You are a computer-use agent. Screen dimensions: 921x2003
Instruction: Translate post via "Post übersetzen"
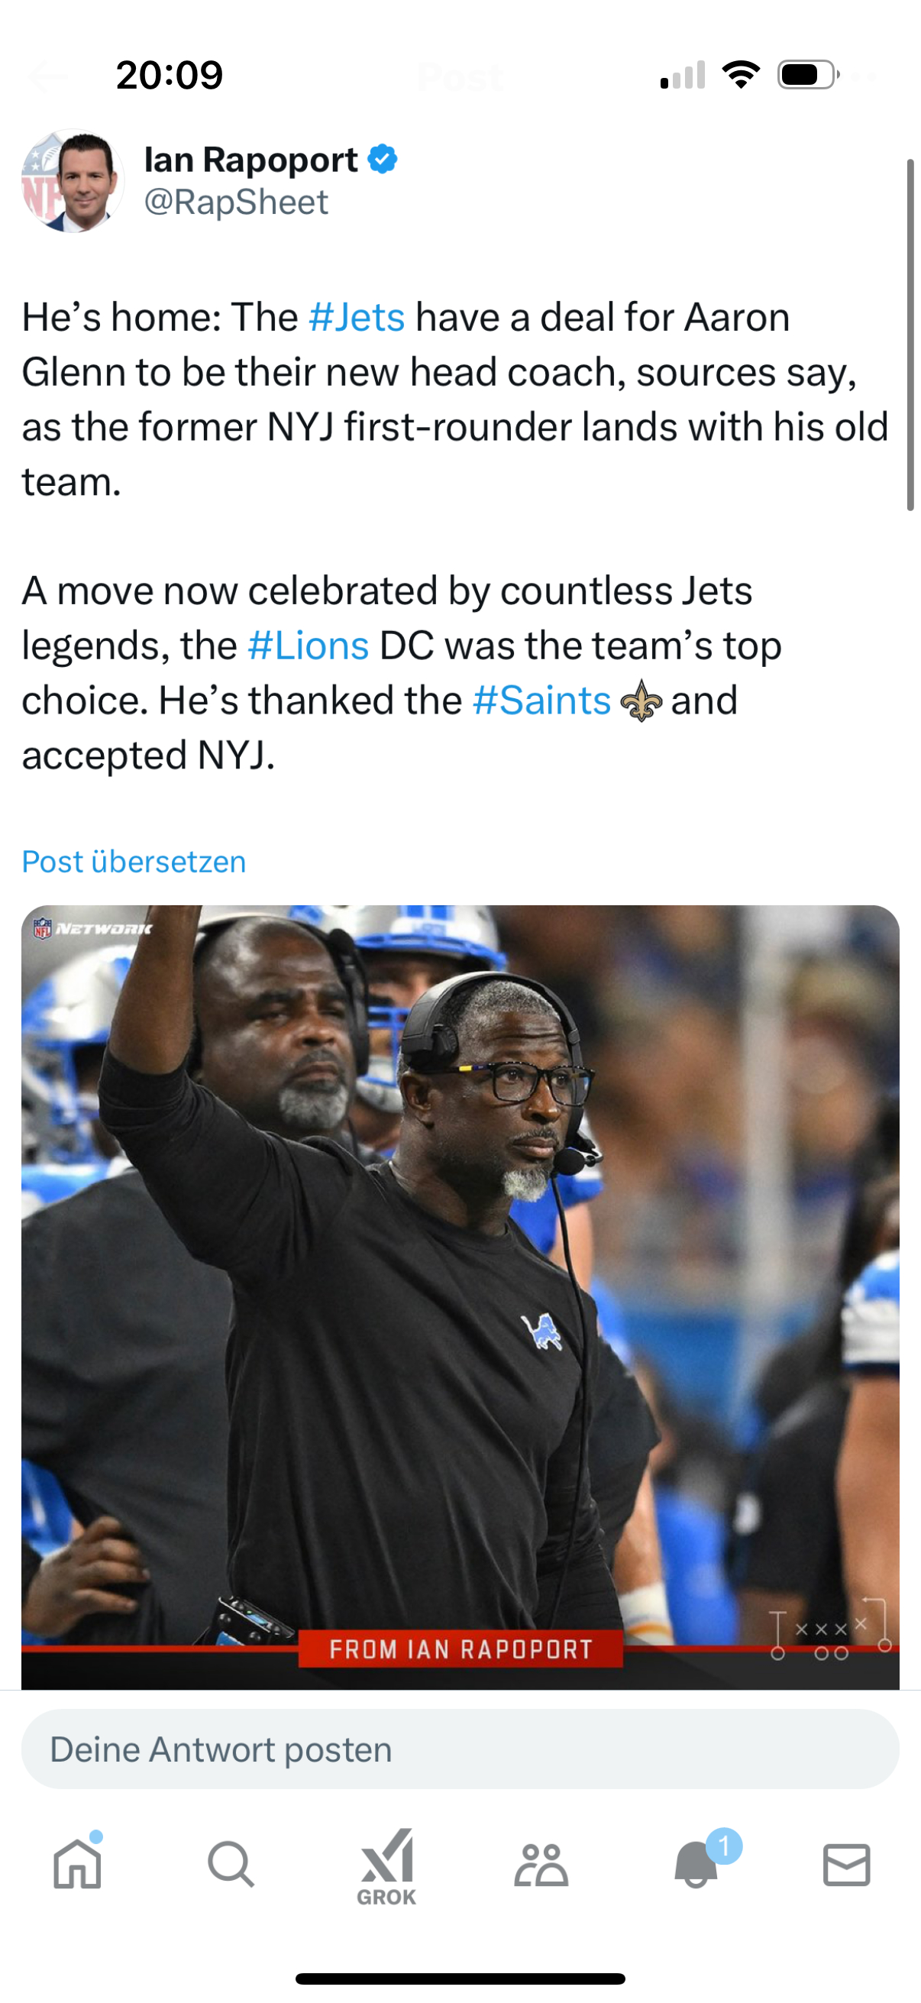pos(134,862)
